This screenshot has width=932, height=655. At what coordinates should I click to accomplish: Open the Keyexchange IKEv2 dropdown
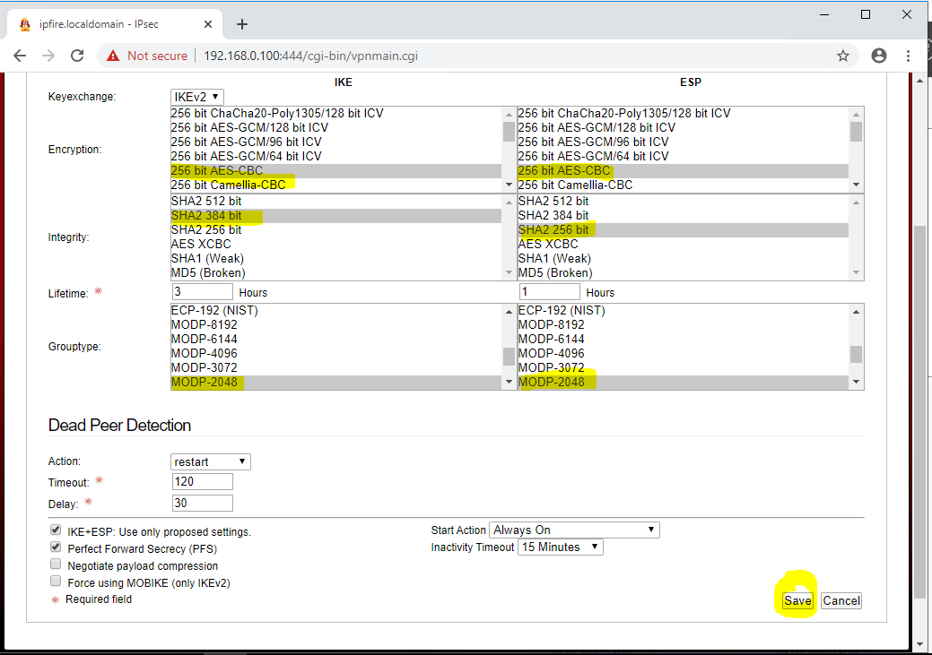click(x=196, y=96)
